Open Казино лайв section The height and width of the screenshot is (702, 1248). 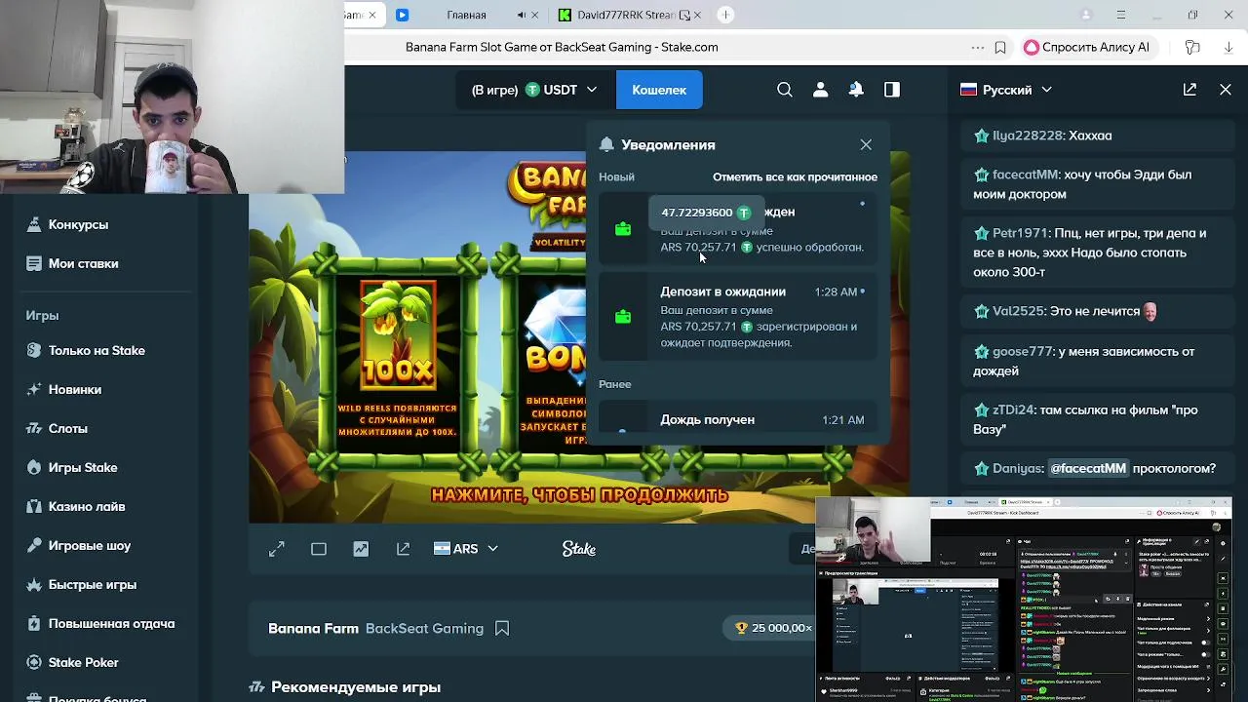(87, 506)
